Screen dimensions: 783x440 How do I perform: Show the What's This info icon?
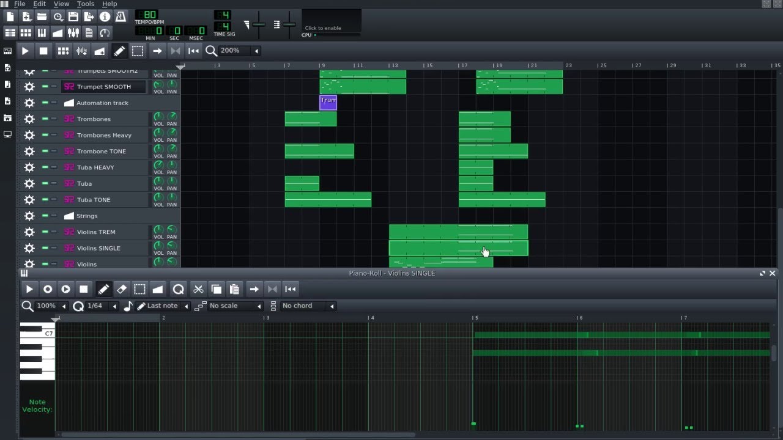click(105, 16)
